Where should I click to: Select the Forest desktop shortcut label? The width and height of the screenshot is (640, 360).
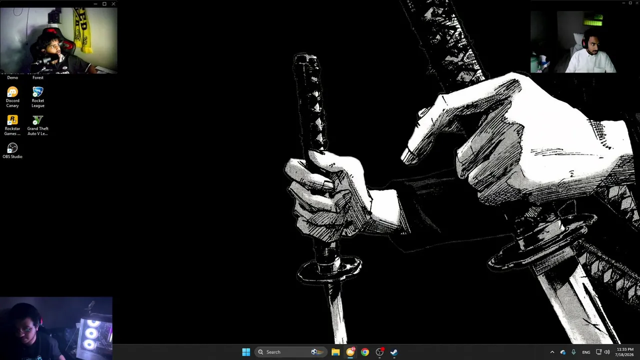(x=38, y=77)
